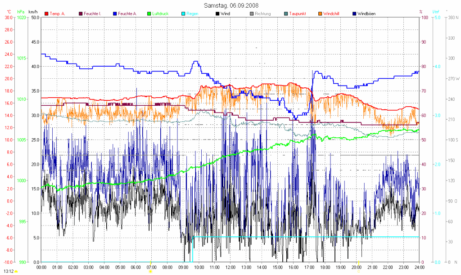Click the yellow sunset marker near 20:00
Screen dimensions: 461x275
point(358,272)
